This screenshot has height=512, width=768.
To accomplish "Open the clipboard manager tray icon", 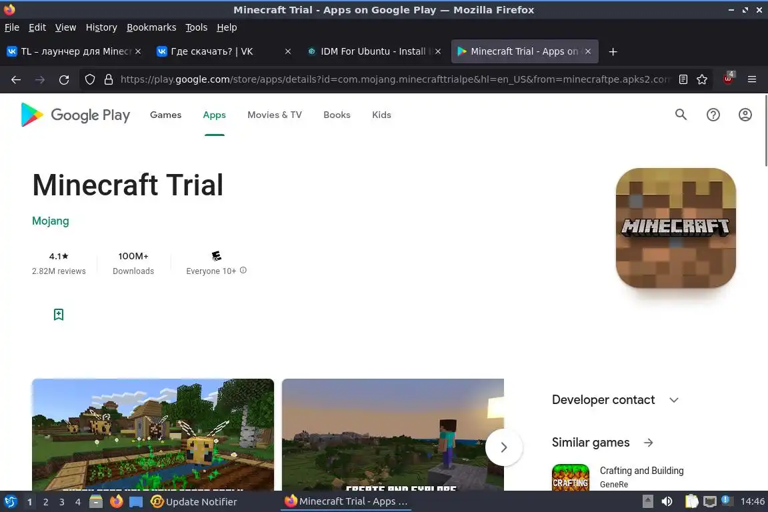I will [x=691, y=501].
